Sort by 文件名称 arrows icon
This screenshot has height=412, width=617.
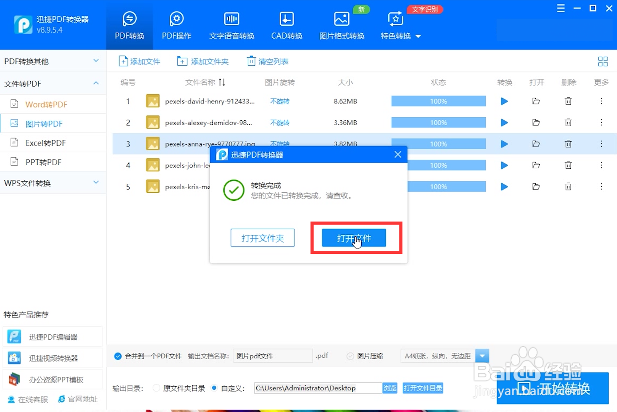click(222, 82)
